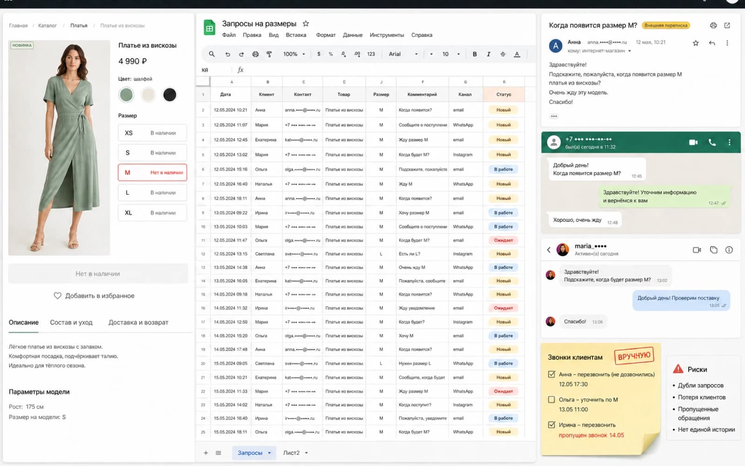Print the spreadsheet from the Sheets toolbar
Viewport: 745px width, 466px height.
(255, 54)
